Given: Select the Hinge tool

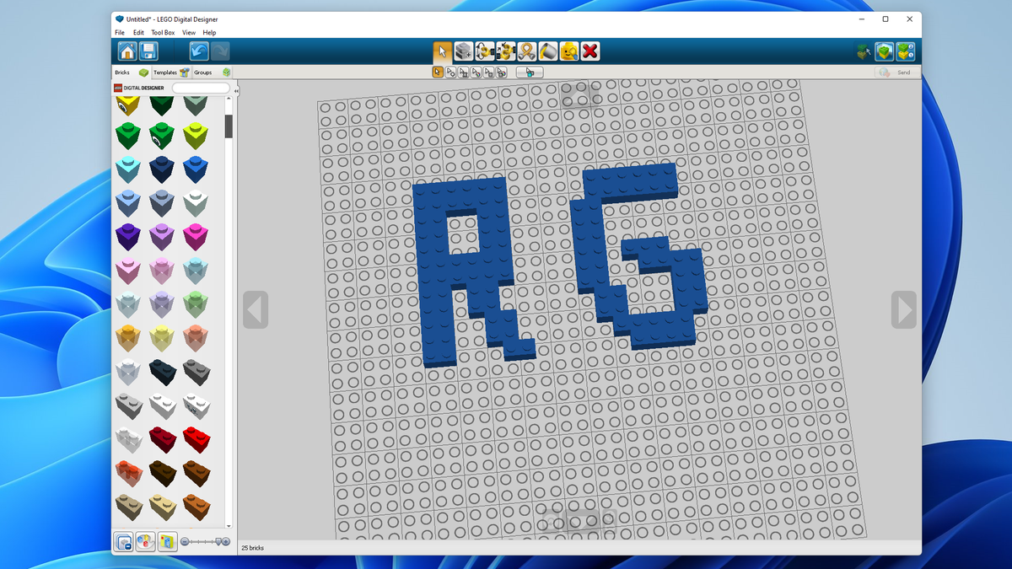Looking at the screenshot, I should (485, 51).
